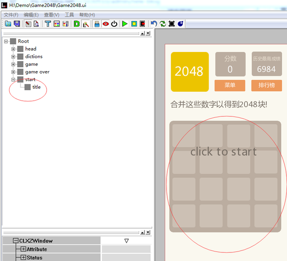This screenshot has width=287, height=261.
Task: Click the gray icon beside title
Action: 28,87
